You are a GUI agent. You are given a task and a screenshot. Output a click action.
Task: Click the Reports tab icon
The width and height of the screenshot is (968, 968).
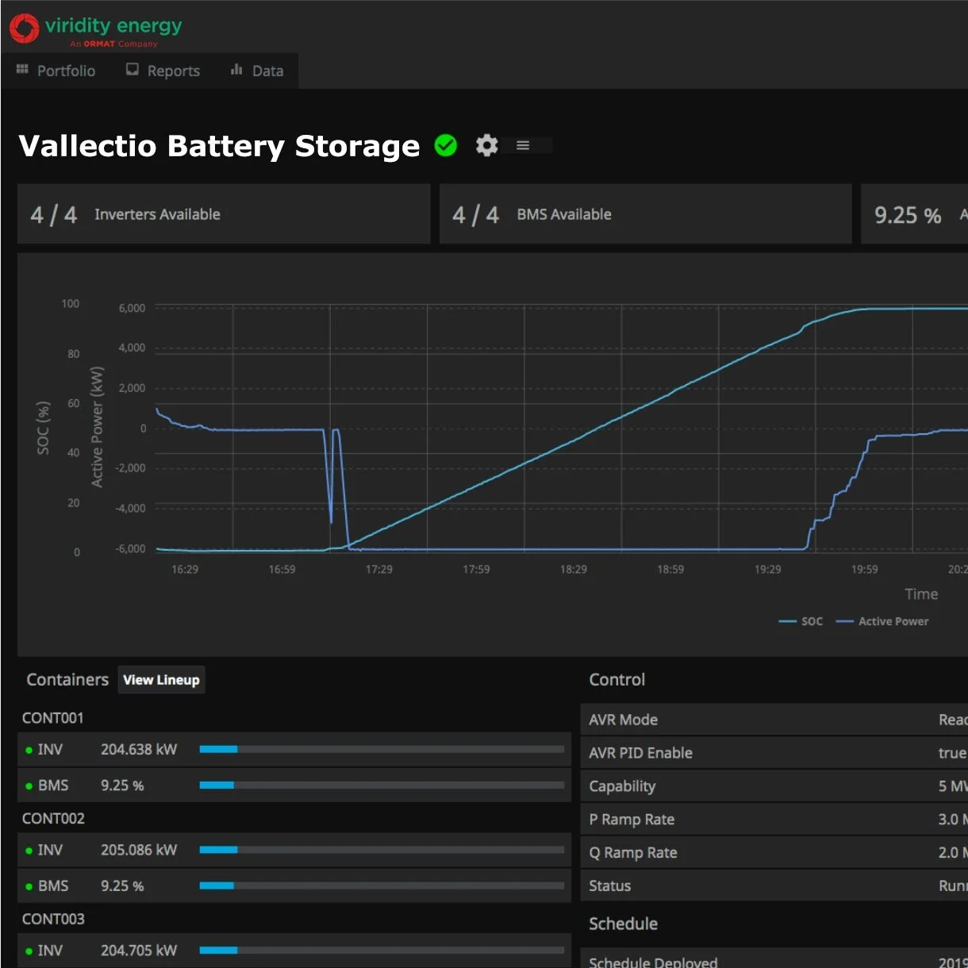[x=133, y=70]
